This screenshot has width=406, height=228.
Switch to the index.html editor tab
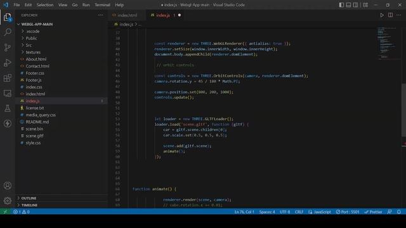[127, 15]
